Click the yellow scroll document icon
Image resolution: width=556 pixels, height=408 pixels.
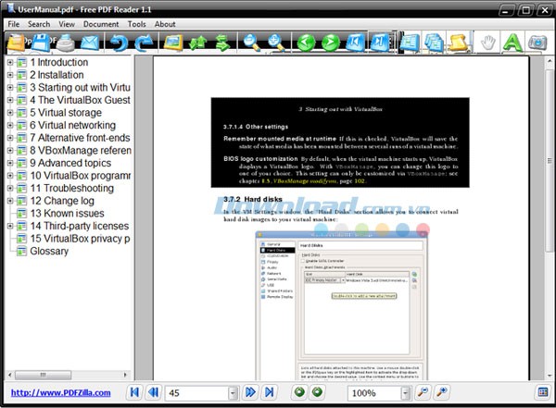(459, 43)
